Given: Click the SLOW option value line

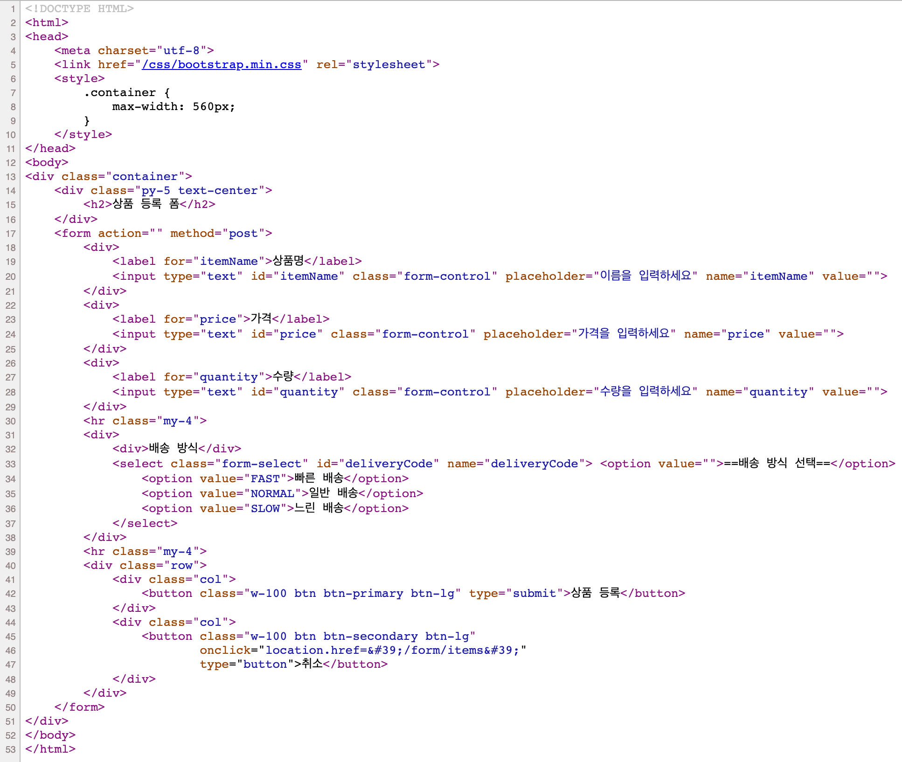Looking at the screenshot, I should pyautogui.click(x=275, y=508).
